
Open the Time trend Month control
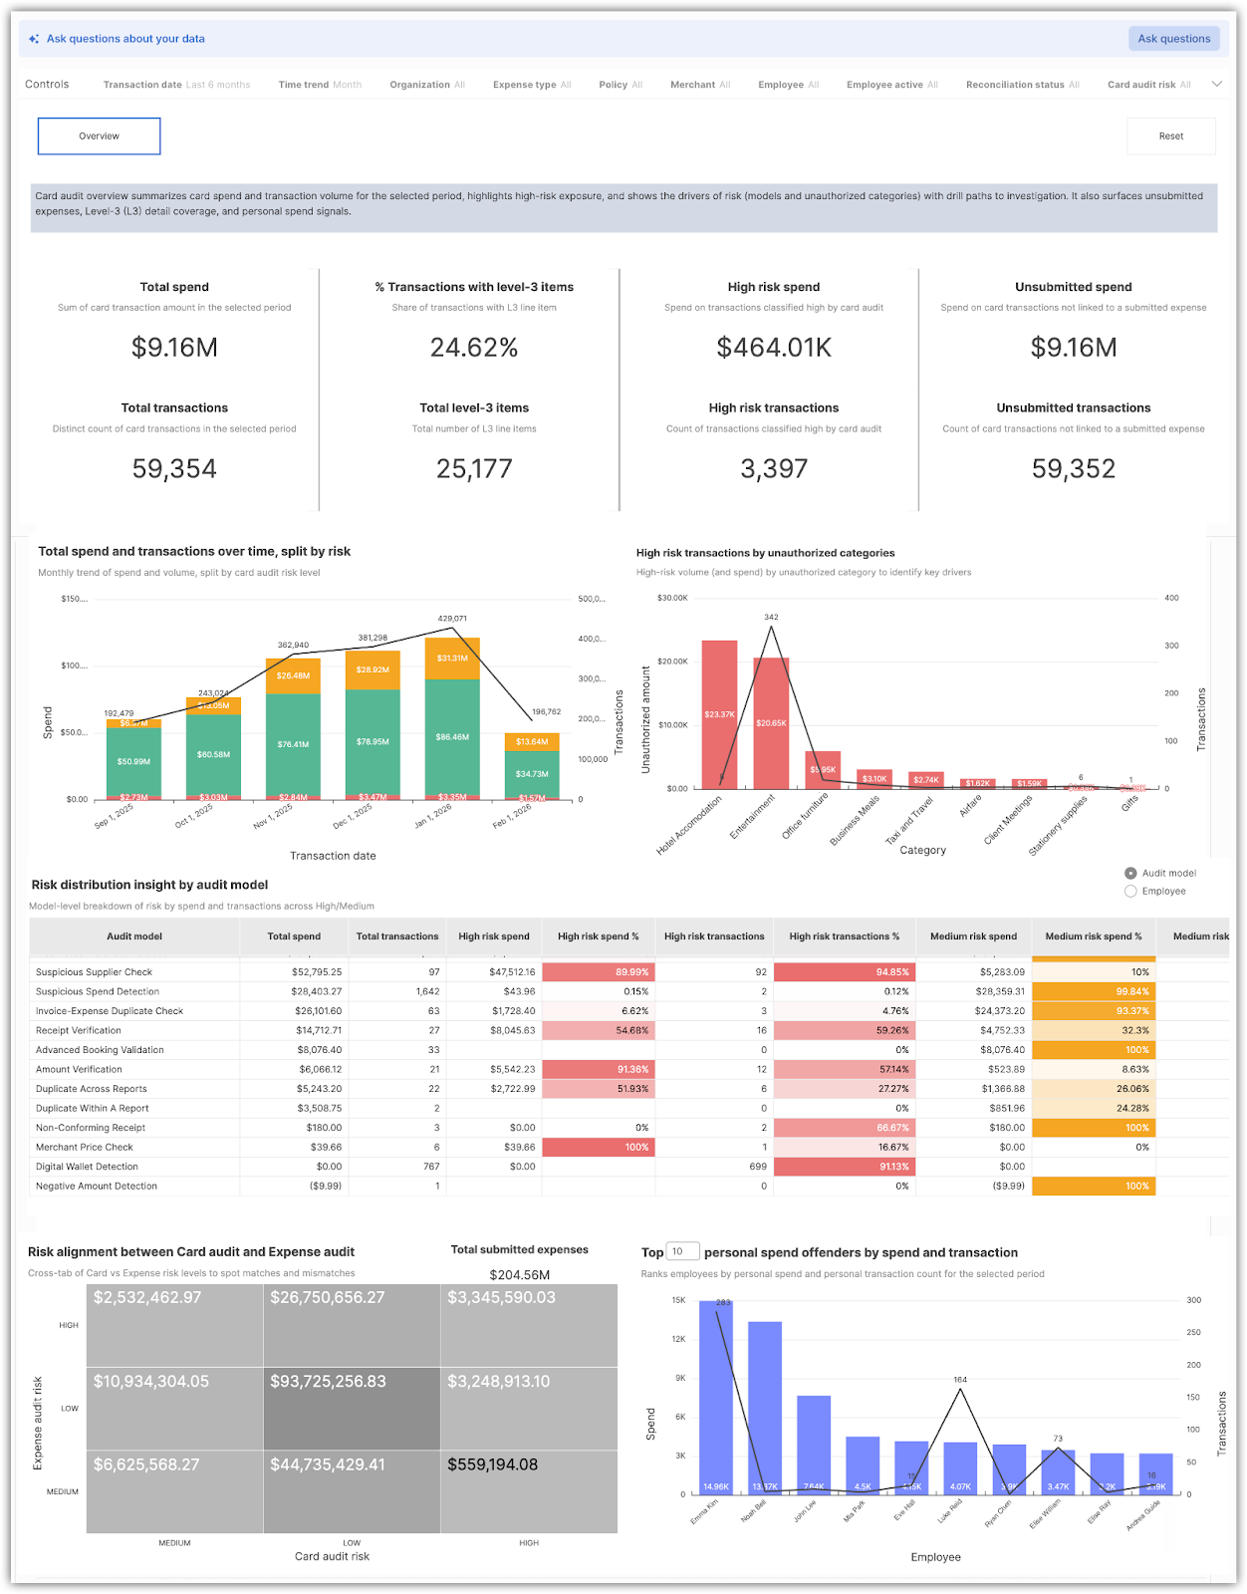320,85
